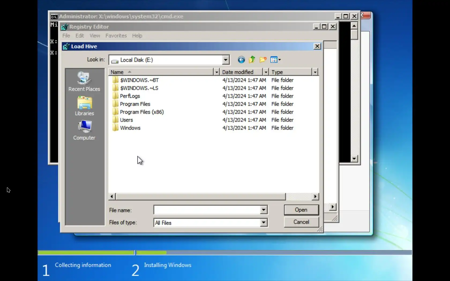Image resolution: width=450 pixels, height=281 pixels.
Task: Click the Open button
Action: pyautogui.click(x=301, y=210)
